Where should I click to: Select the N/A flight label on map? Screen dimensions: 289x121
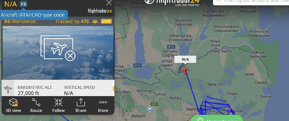click(185, 59)
